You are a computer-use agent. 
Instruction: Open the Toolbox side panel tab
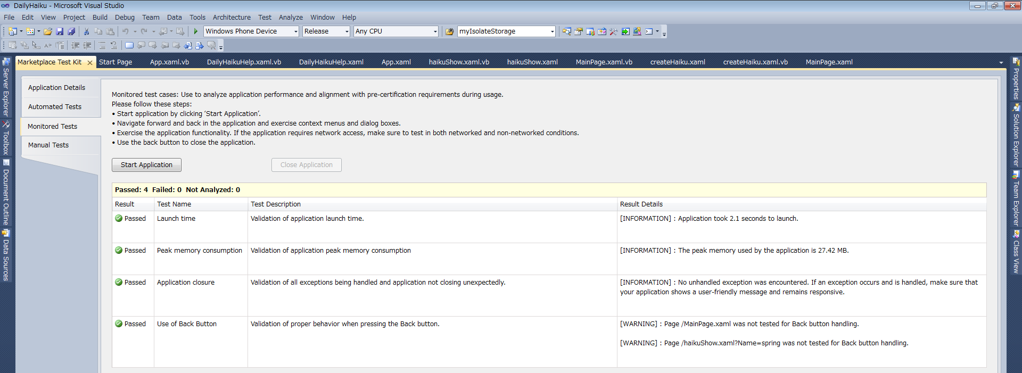pyautogui.click(x=6, y=138)
